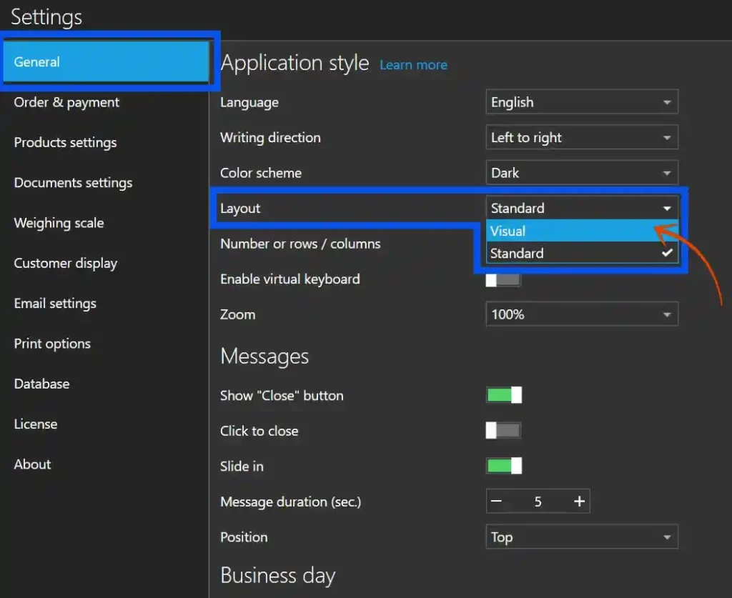Open the Language dropdown

point(581,101)
